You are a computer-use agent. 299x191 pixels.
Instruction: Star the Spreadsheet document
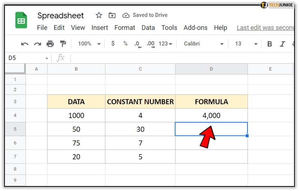click(x=99, y=15)
